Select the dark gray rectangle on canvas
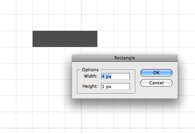The height and width of the screenshot is (134, 195). (65, 39)
